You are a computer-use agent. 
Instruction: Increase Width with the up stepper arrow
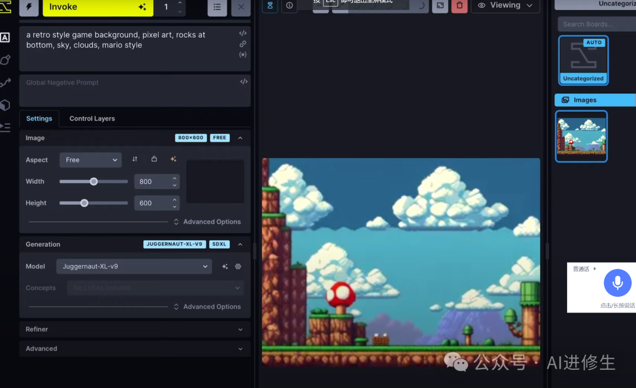[x=174, y=178]
